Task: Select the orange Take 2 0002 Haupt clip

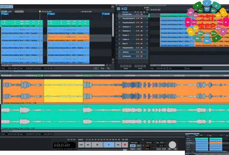Action: (68, 38)
